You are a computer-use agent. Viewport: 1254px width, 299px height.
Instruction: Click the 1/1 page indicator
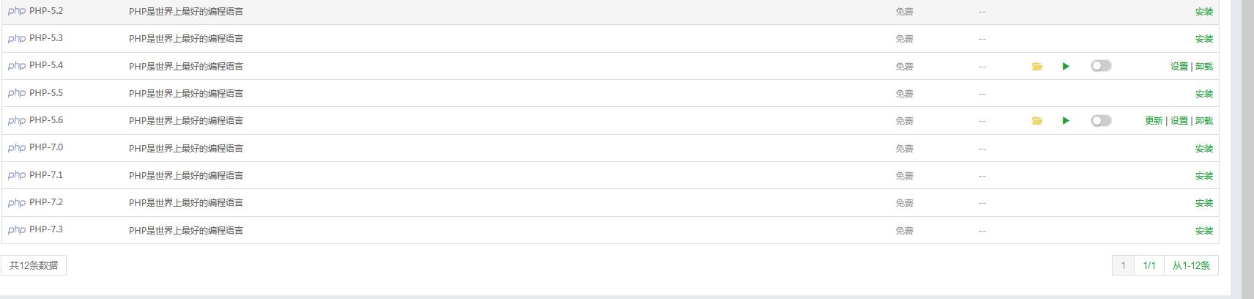(1149, 265)
